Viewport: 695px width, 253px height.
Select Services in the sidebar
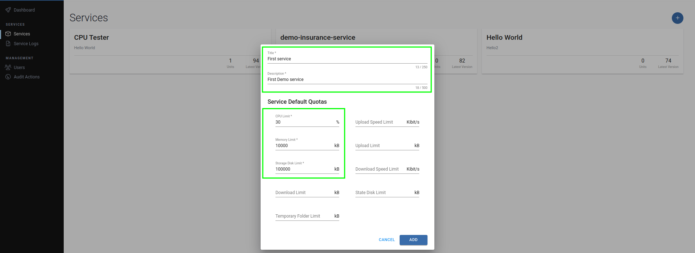coord(22,34)
